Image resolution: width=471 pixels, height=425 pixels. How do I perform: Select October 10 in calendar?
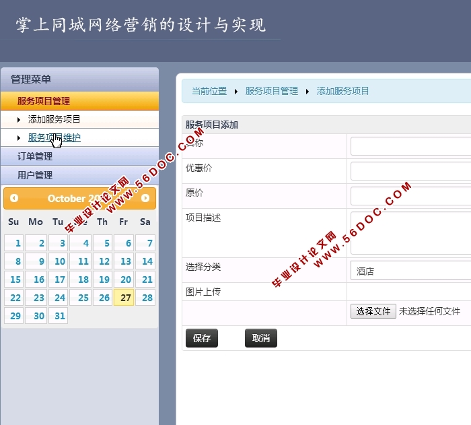[59, 261]
